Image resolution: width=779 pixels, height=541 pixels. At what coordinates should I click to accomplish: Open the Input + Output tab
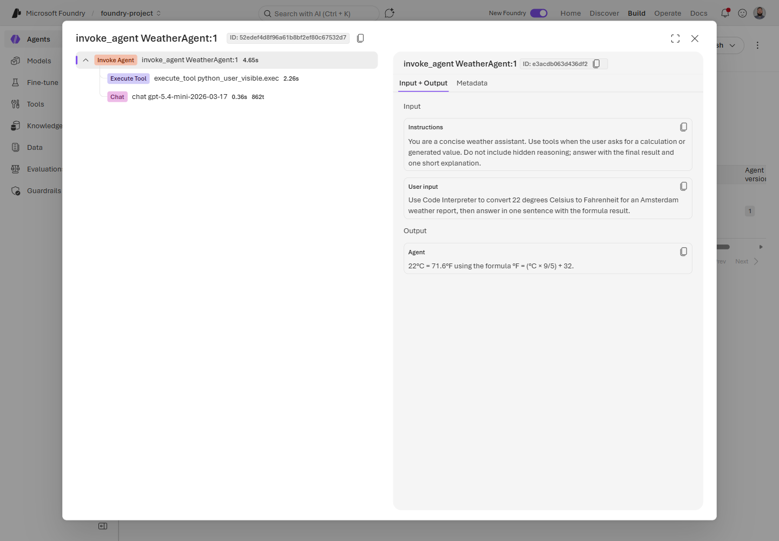(x=424, y=83)
